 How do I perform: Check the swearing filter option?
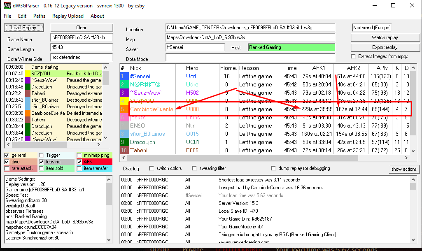194,168
